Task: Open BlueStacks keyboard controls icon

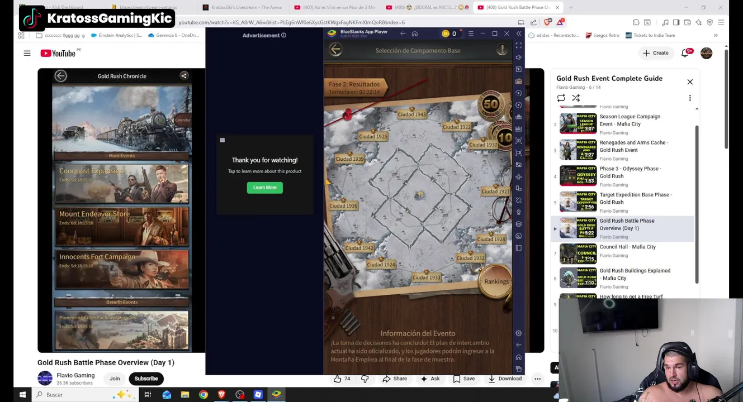Action: [519, 81]
